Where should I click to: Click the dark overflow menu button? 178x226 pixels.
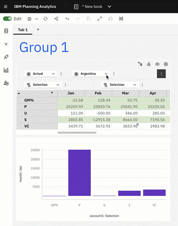click(161, 74)
